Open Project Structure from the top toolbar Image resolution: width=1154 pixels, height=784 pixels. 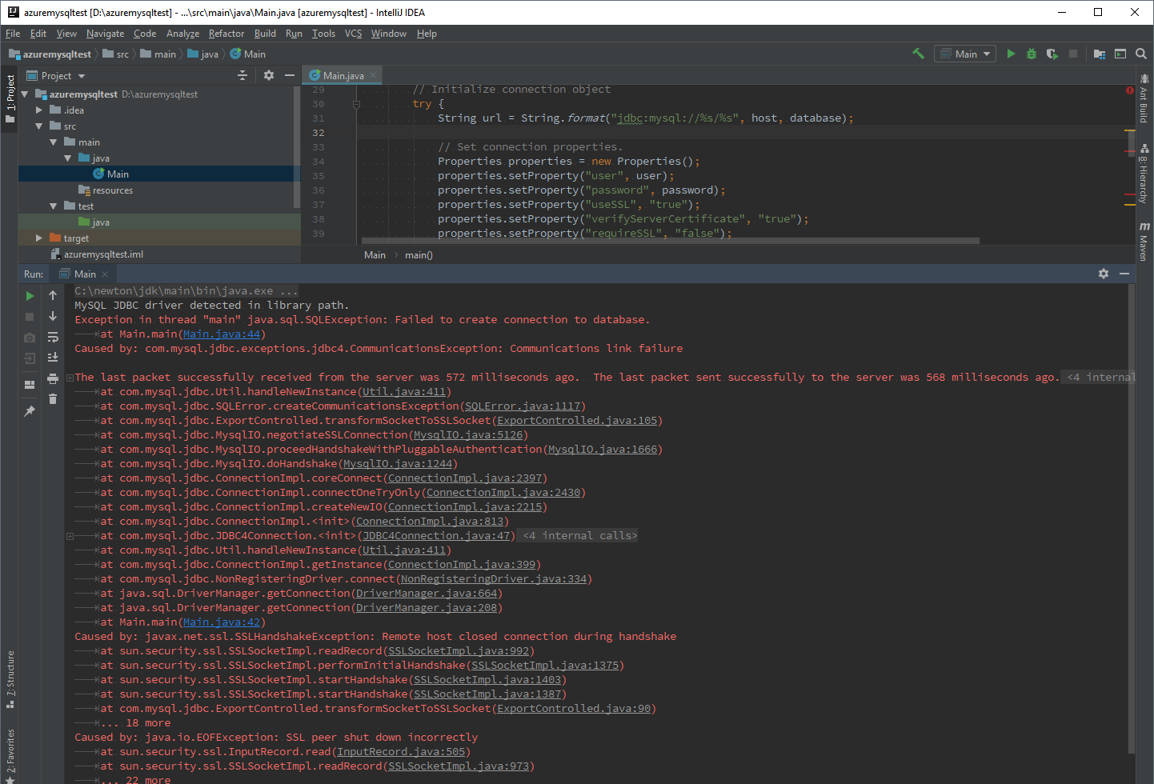click(x=1099, y=54)
